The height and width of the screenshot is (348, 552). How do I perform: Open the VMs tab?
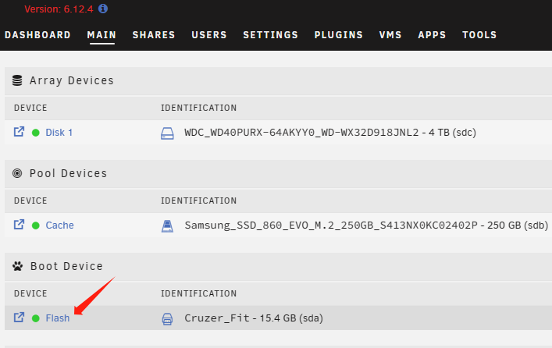(x=390, y=35)
